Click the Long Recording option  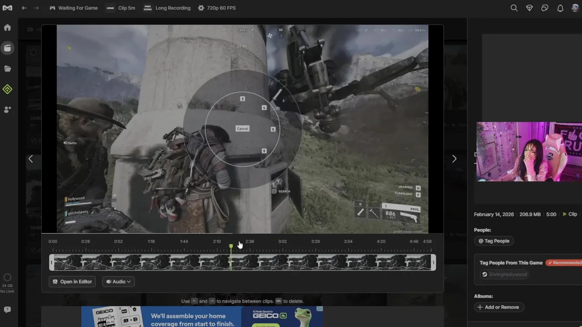(167, 8)
